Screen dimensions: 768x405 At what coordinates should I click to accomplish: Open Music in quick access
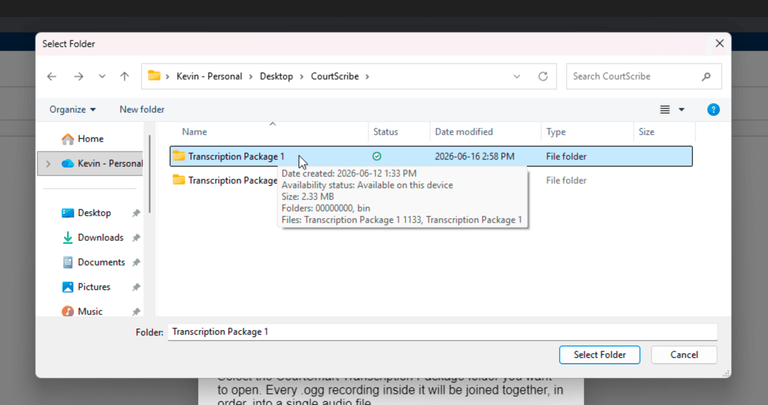point(90,312)
